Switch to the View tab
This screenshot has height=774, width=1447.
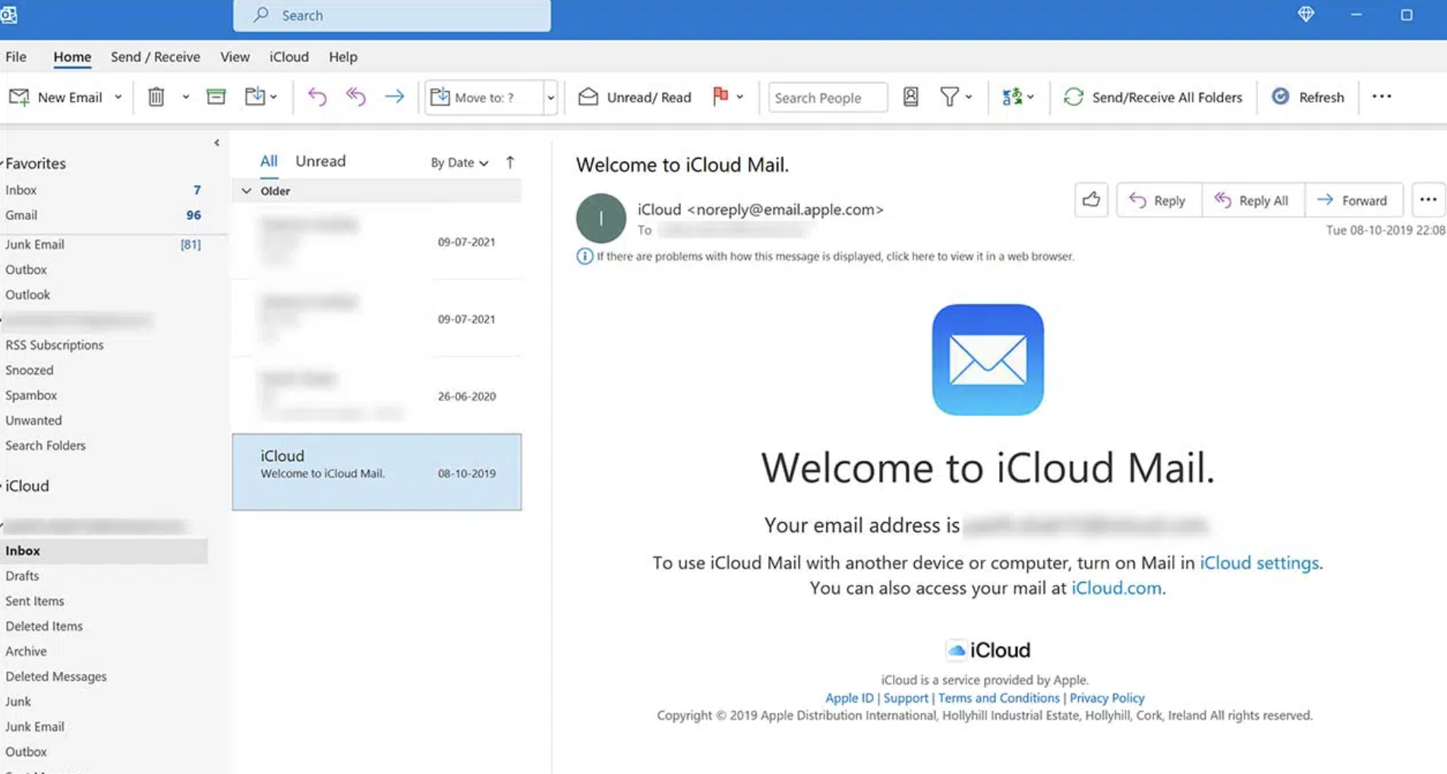click(235, 57)
